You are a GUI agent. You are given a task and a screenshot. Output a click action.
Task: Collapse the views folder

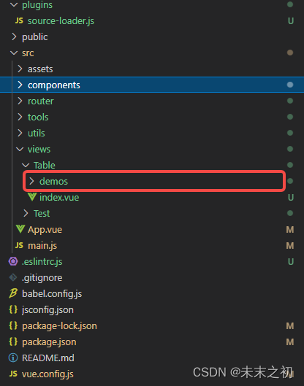[20, 149]
